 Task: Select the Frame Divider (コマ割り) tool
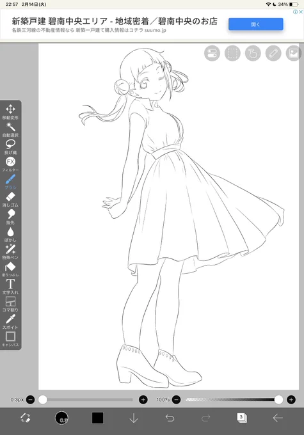pyautogui.click(x=10, y=304)
